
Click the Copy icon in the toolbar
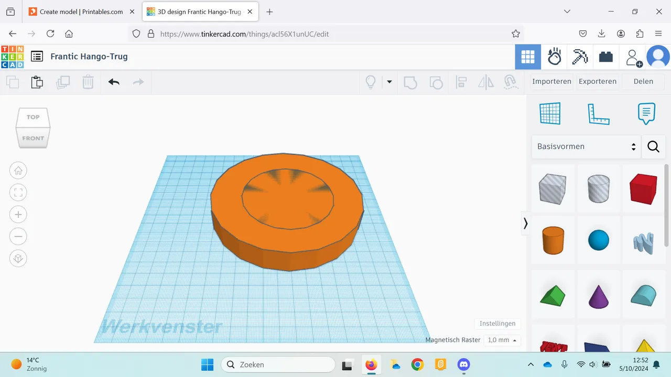[13, 82]
